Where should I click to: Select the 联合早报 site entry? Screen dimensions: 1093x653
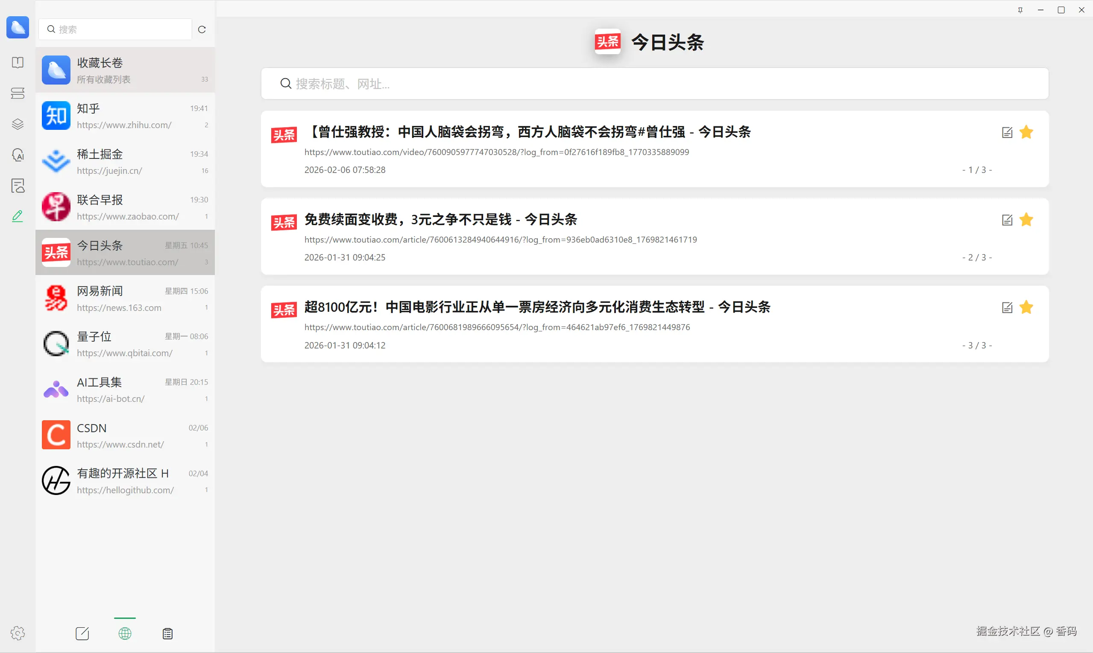tap(125, 207)
